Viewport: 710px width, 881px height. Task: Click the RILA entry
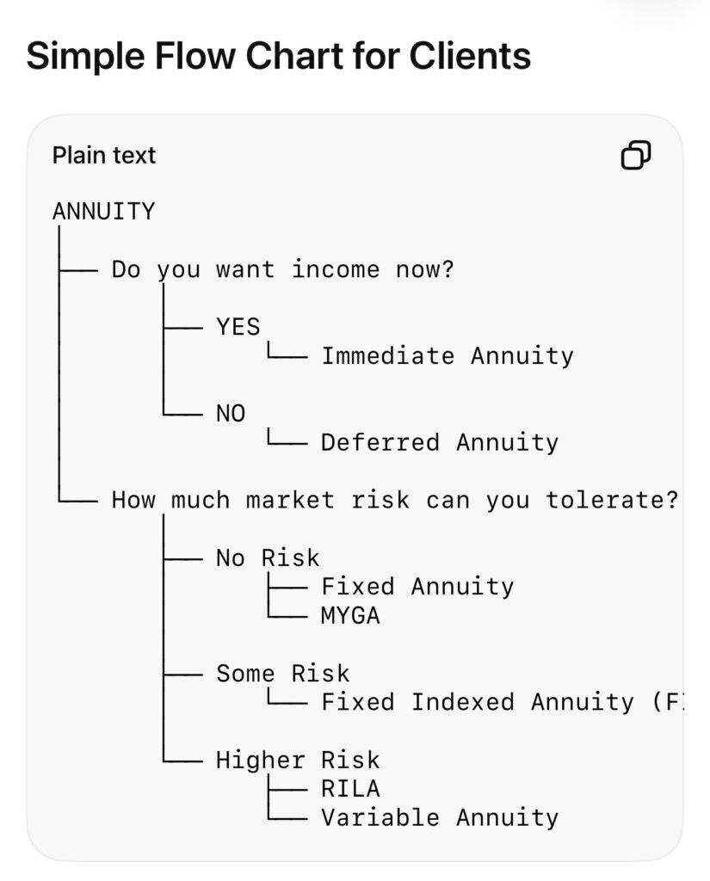(x=351, y=789)
